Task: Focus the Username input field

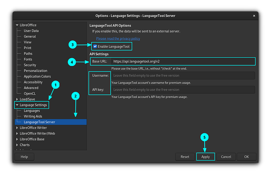Action: point(183,75)
